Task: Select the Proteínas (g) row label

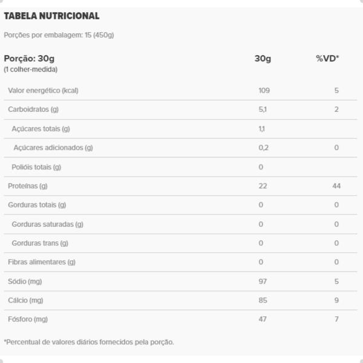Action: (28, 186)
